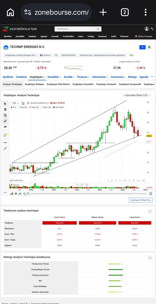Screen dimensions: 156x304
Task: Click the share icon under the chart
Action: (24, 194)
